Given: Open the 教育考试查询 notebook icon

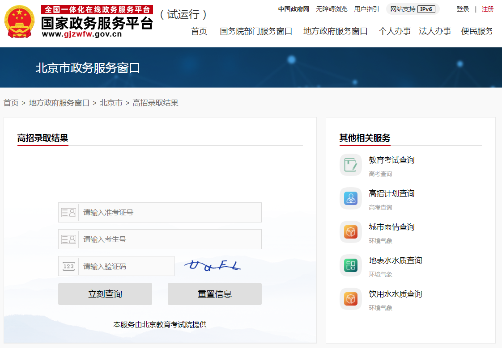Looking at the screenshot, I should (x=351, y=165).
